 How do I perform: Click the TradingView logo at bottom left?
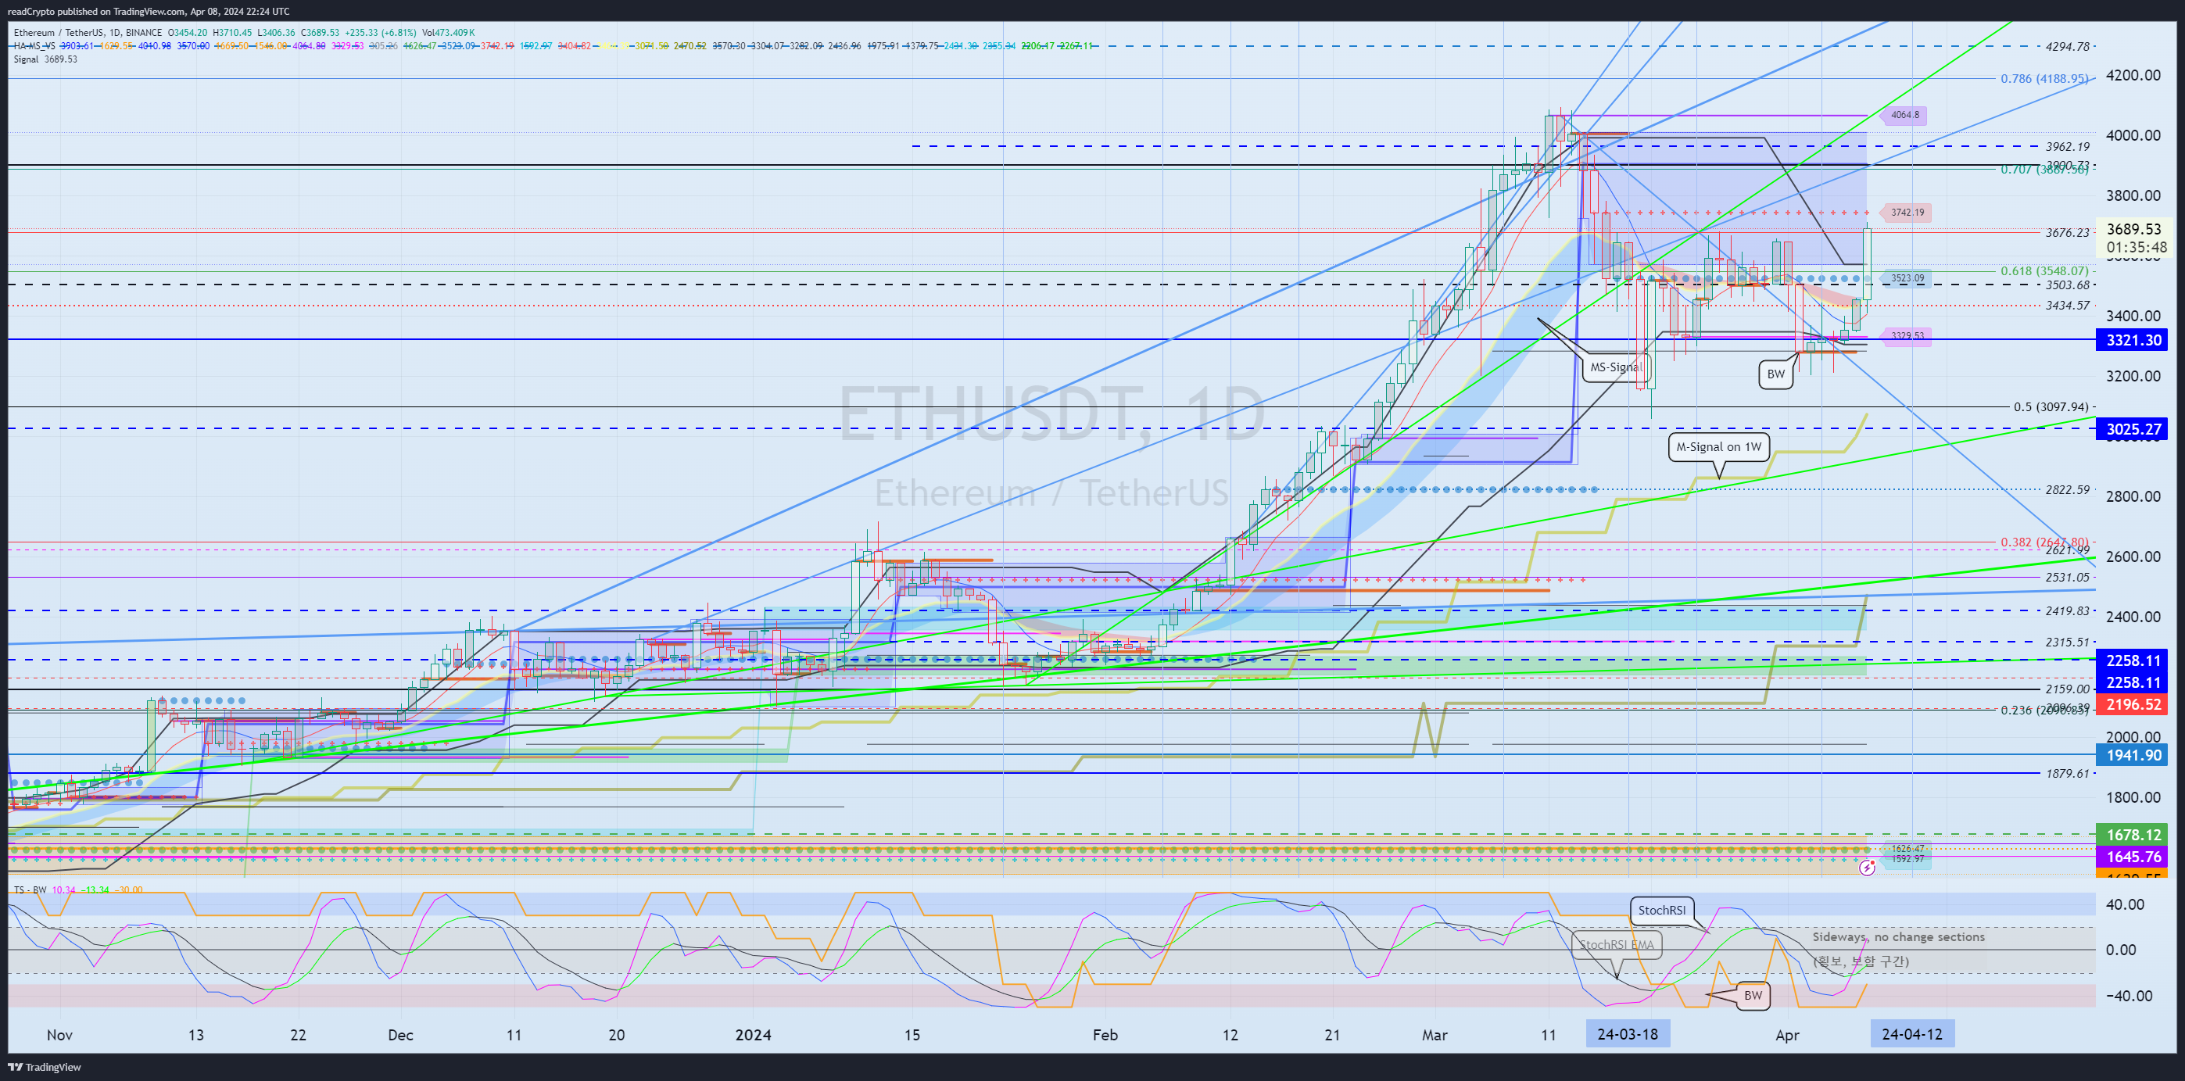[x=45, y=1067]
